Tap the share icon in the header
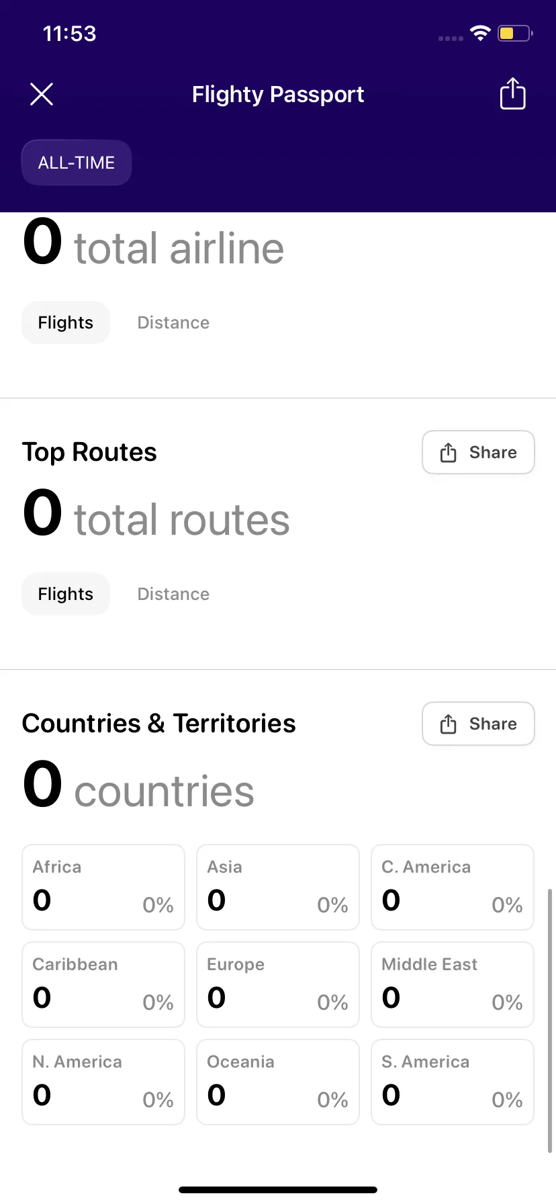Screen dimensions: 556x1204 [x=513, y=93]
